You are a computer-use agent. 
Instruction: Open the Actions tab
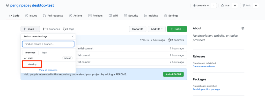coord(76,16)
